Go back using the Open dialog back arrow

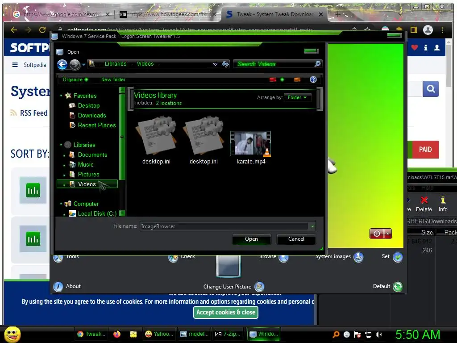click(x=62, y=64)
